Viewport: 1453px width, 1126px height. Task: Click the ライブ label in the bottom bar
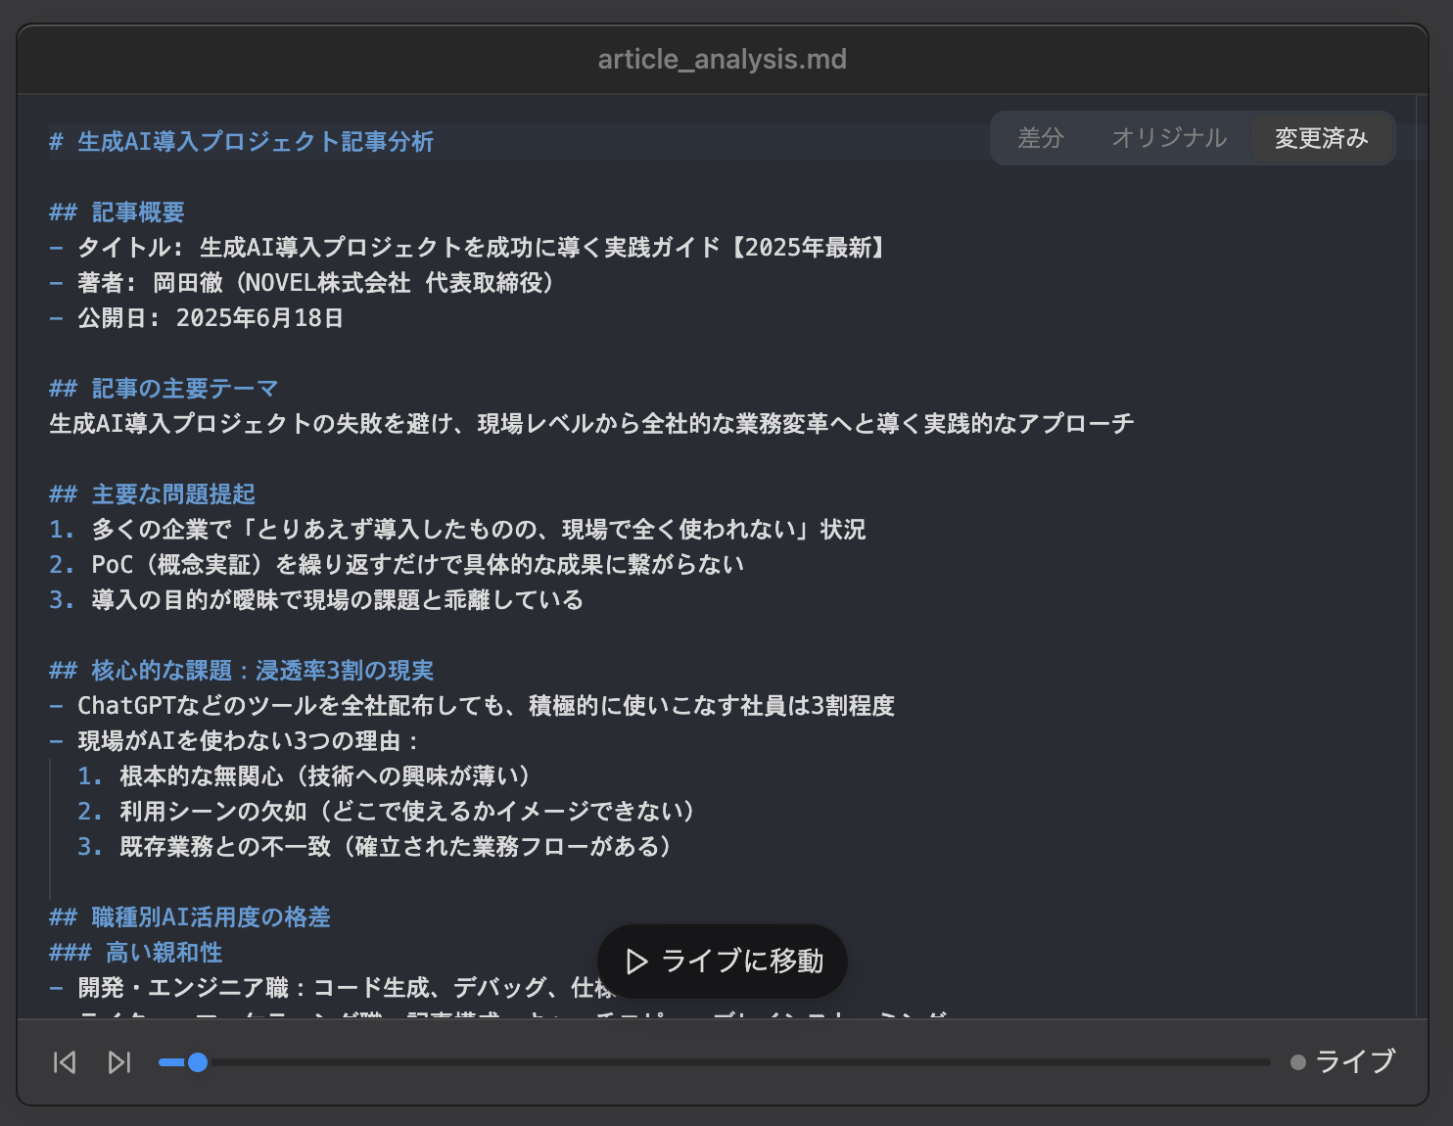pyautogui.click(x=1355, y=1061)
